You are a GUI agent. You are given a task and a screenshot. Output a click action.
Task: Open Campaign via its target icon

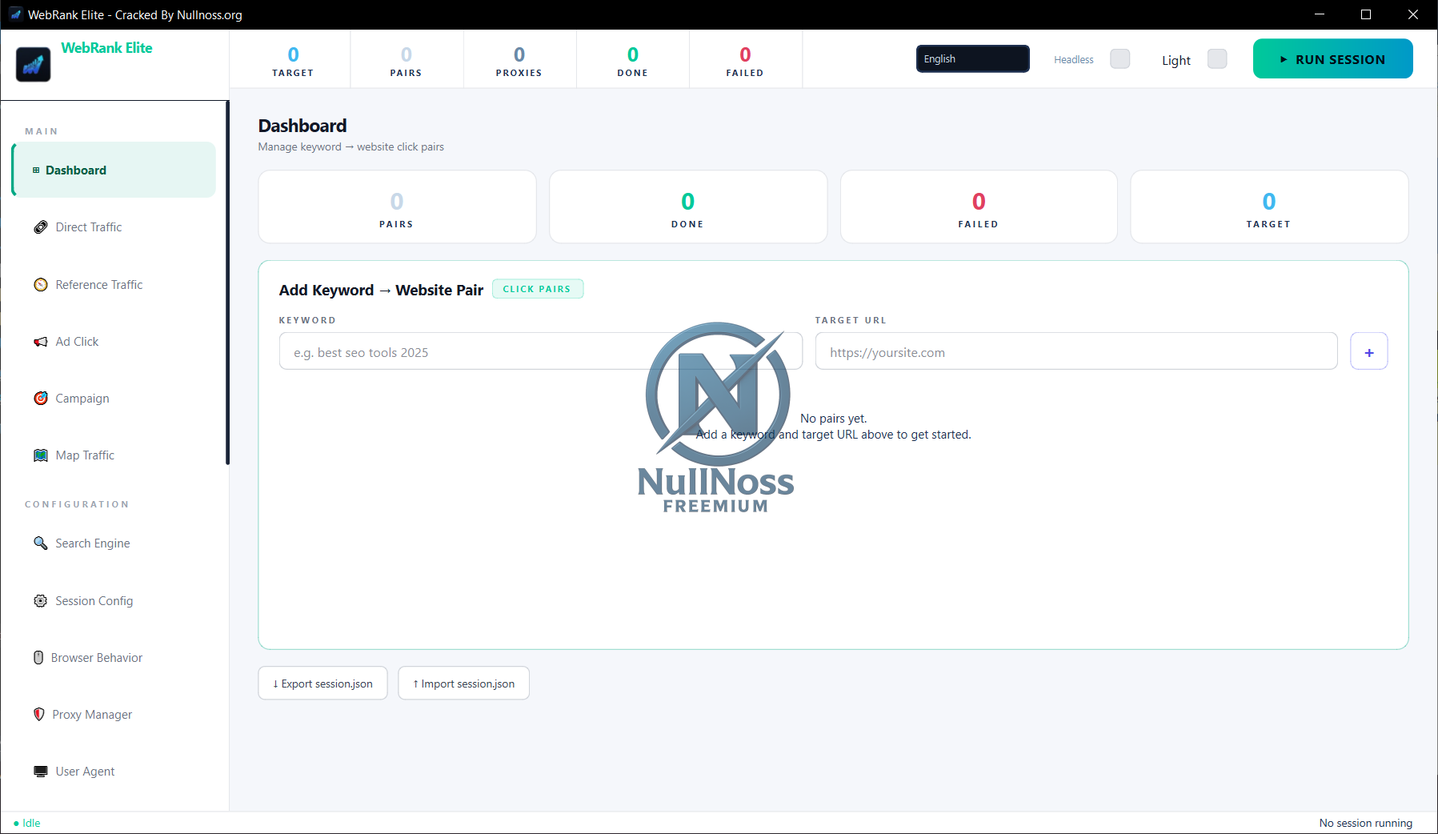pyautogui.click(x=41, y=399)
